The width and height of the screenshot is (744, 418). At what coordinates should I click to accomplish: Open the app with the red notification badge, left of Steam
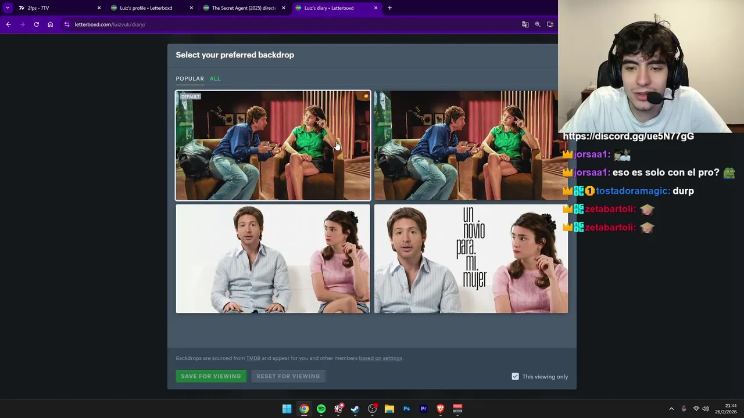point(338,409)
